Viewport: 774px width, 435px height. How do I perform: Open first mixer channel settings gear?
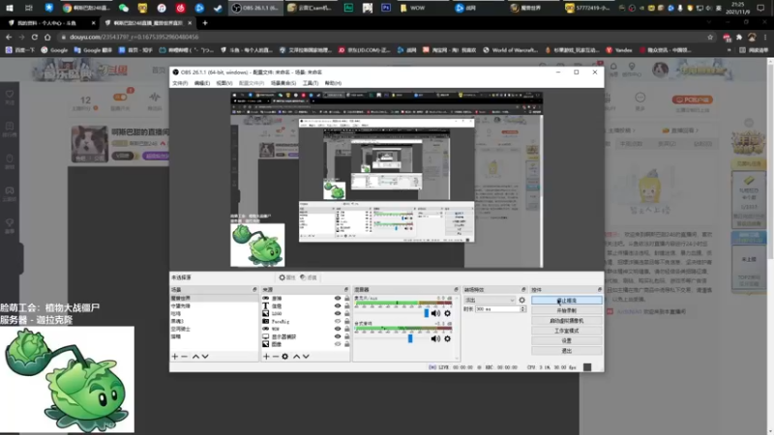tap(447, 313)
